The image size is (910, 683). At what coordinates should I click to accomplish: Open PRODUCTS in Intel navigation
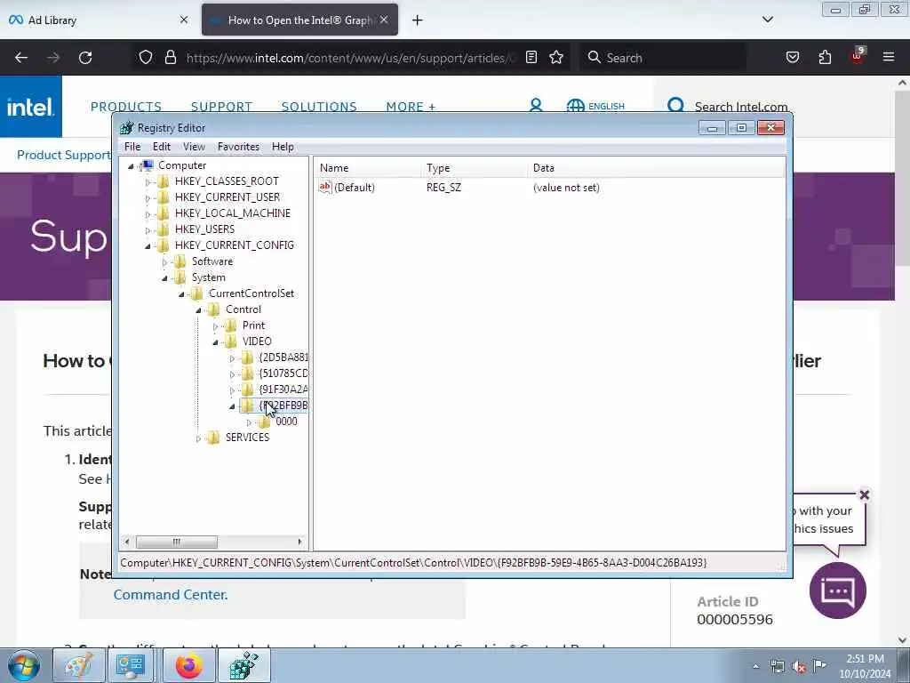126,107
